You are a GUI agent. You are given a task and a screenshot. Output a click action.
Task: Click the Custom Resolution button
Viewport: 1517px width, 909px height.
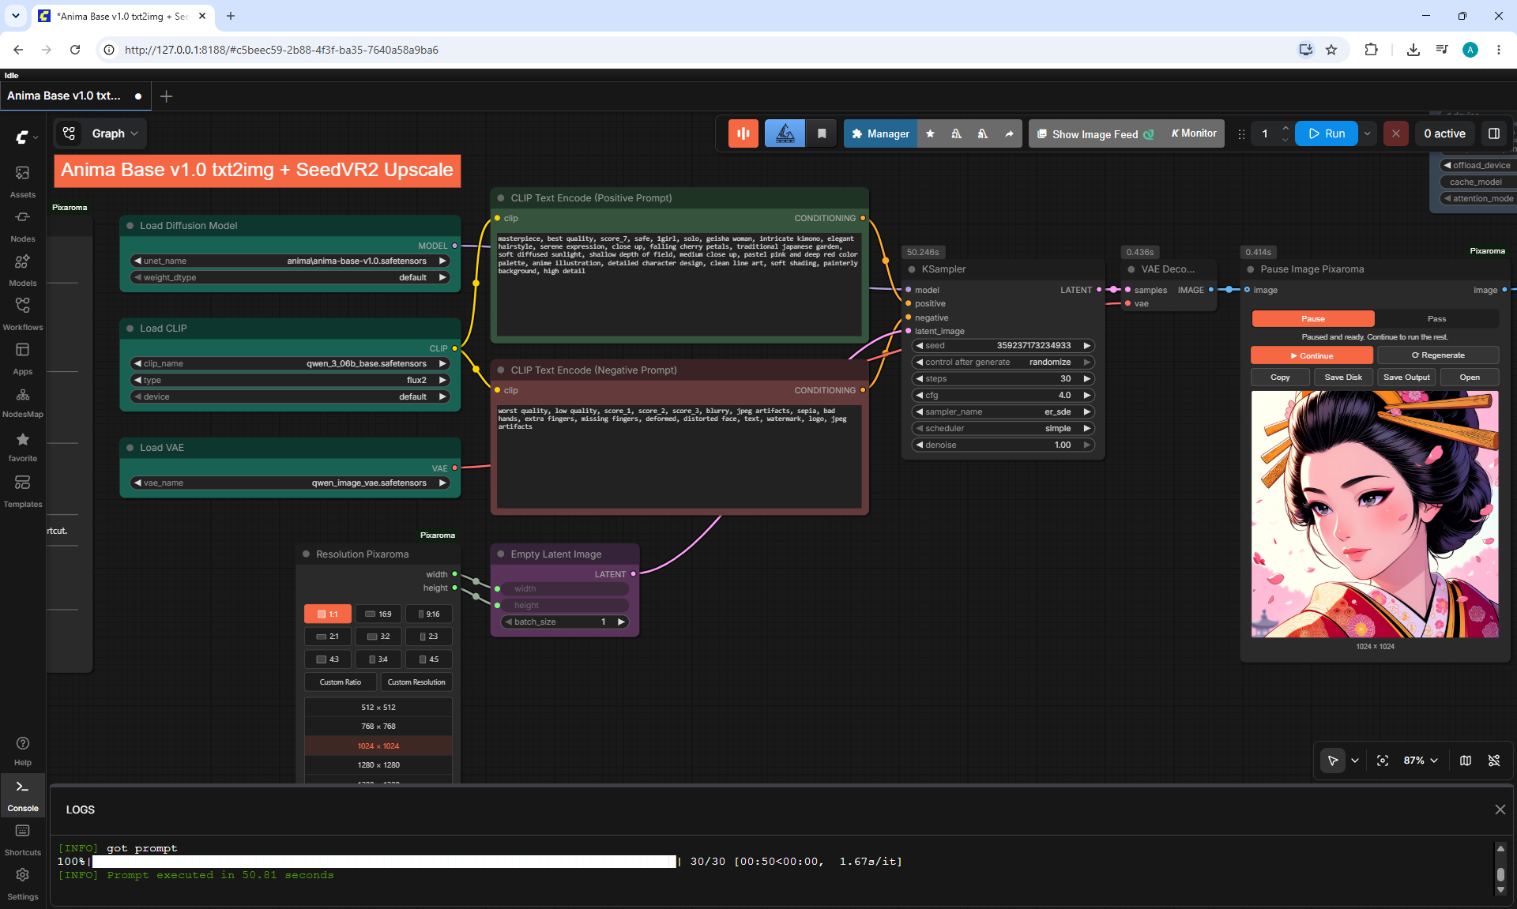pyautogui.click(x=416, y=682)
